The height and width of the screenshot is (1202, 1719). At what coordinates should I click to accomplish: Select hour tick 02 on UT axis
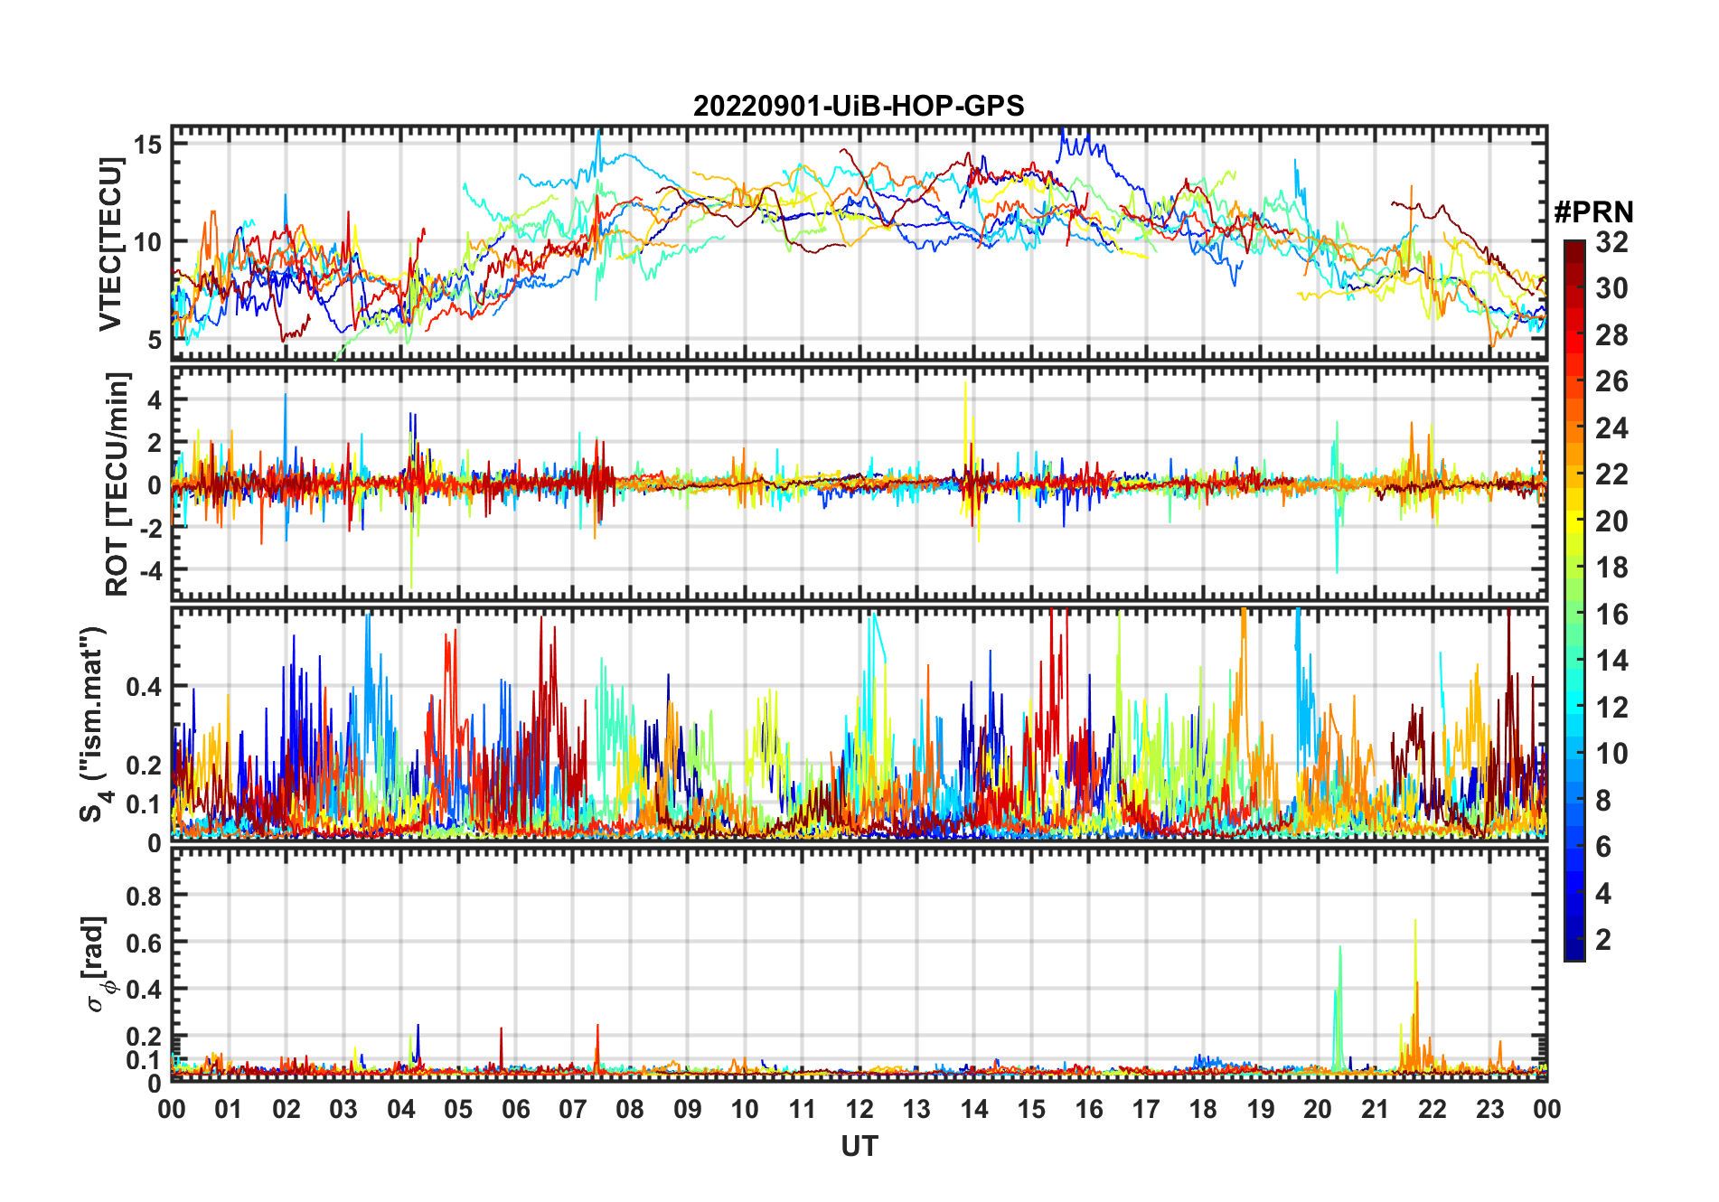click(286, 1109)
